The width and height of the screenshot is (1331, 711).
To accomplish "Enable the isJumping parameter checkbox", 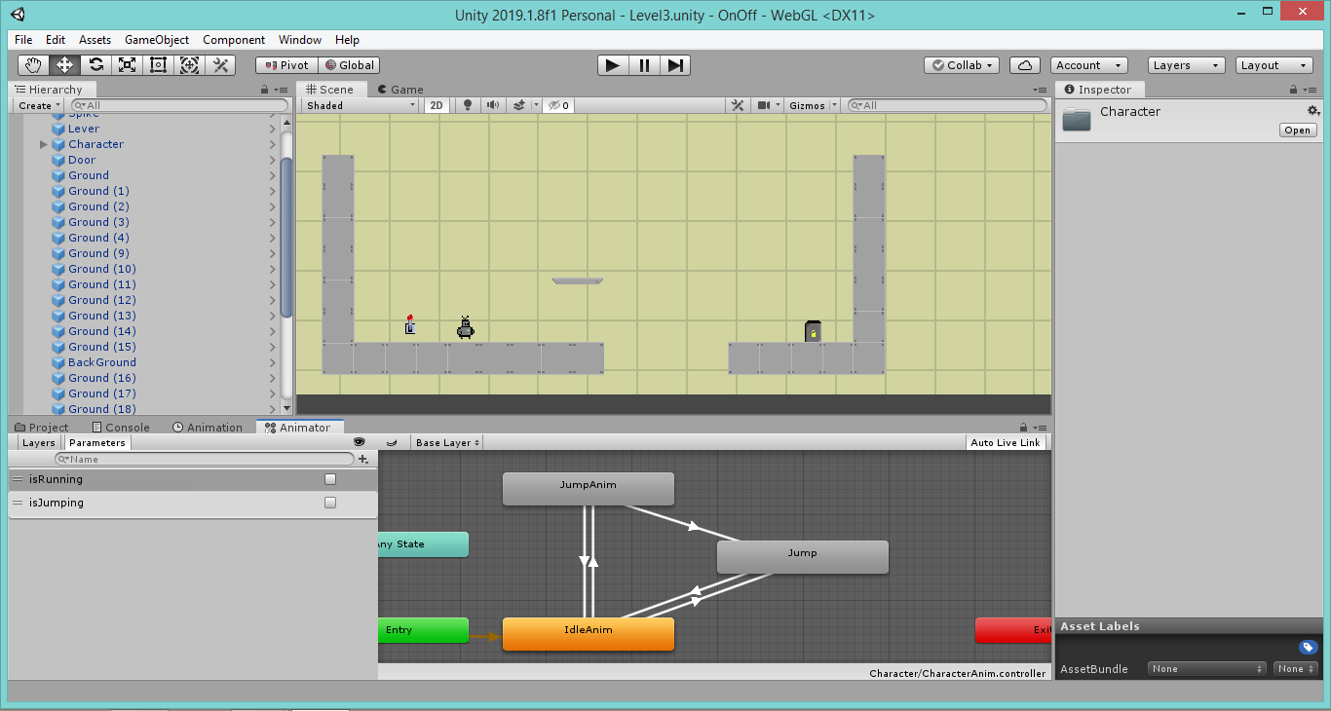I will (x=330, y=503).
